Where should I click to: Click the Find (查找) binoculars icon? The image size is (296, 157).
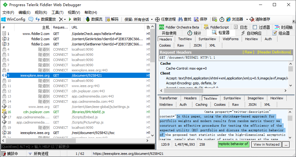[181, 19]
